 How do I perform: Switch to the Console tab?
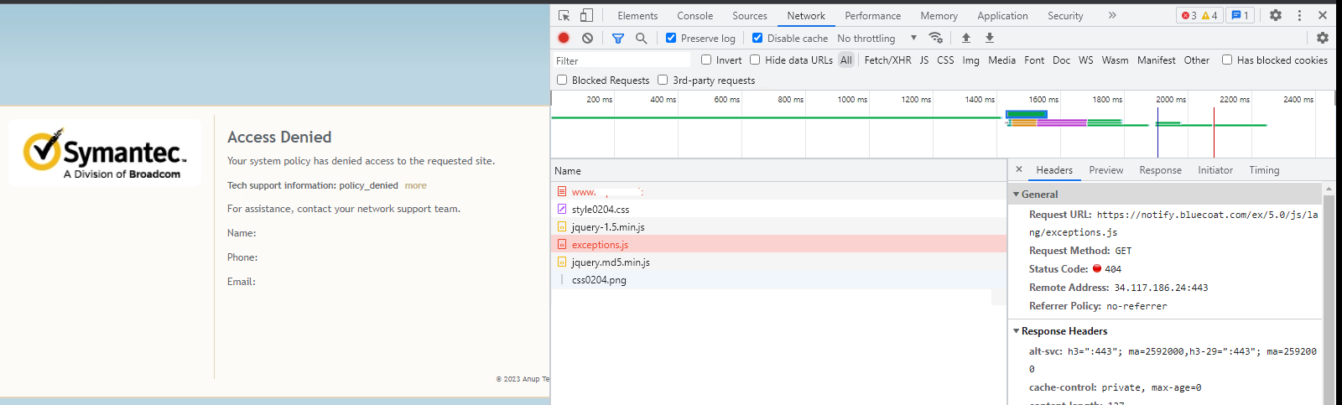point(694,15)
